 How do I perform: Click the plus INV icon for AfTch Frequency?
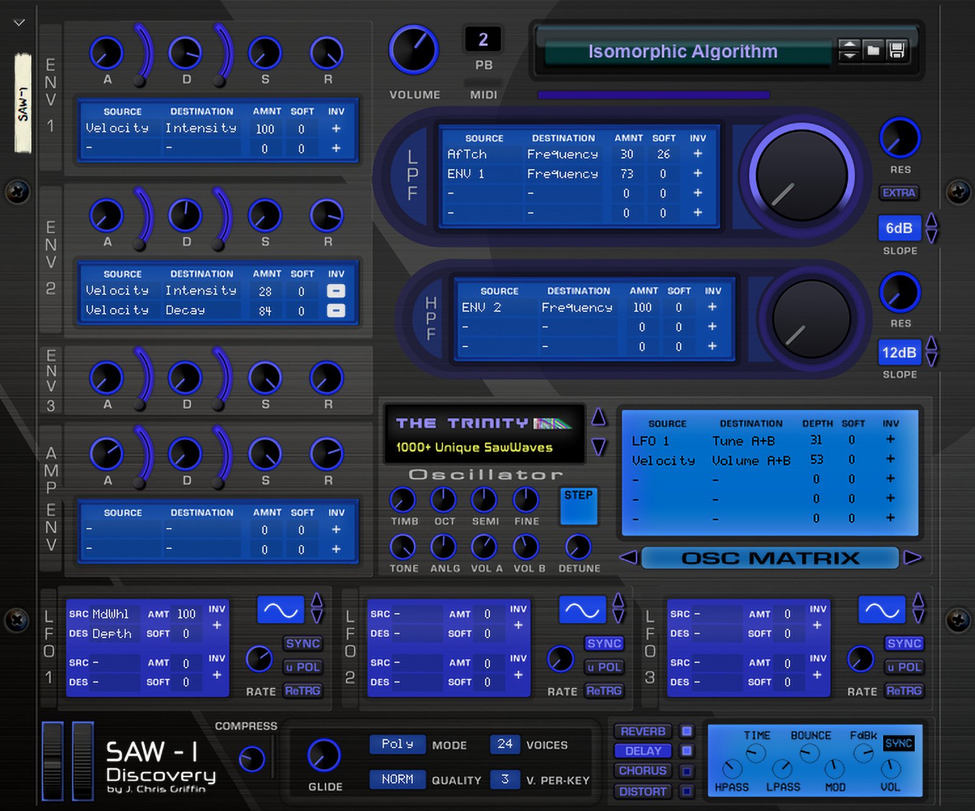point(698,154)
